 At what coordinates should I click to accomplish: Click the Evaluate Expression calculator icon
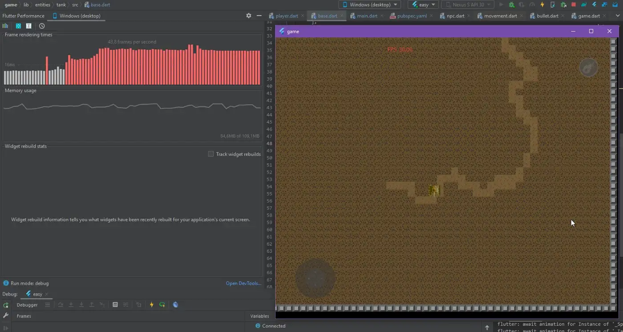point(115,305)
